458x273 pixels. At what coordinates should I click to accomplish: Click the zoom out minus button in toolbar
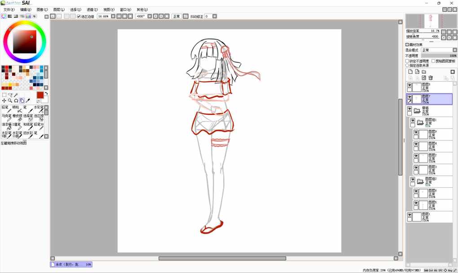click(119, 16)
